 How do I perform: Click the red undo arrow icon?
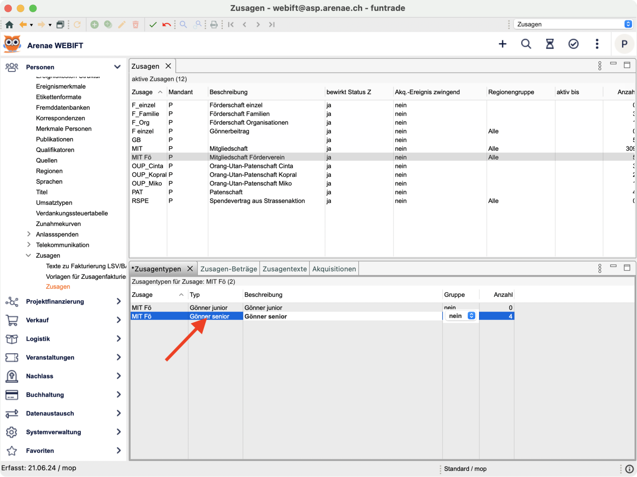[166, 24]
